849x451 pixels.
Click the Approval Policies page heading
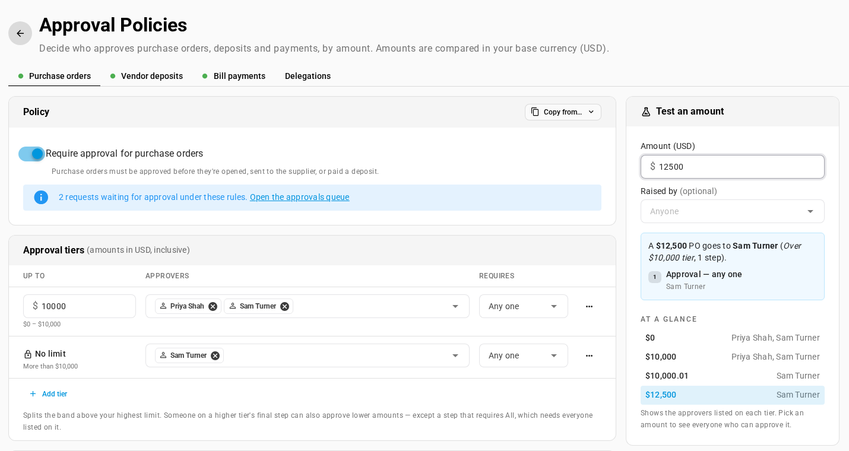pos(113,25)
